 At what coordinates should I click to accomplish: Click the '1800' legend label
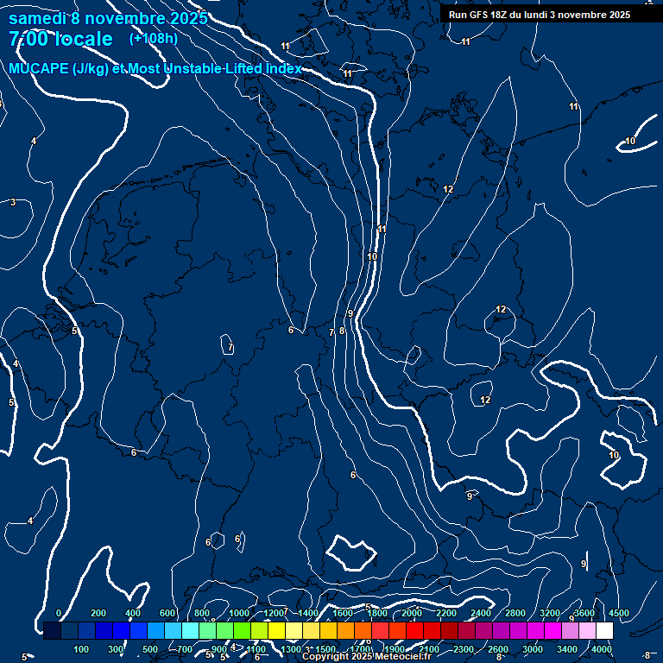coord(377,613)
